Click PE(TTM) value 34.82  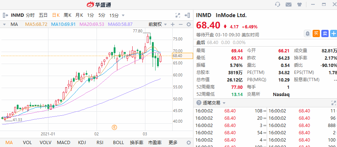(284, 72)
